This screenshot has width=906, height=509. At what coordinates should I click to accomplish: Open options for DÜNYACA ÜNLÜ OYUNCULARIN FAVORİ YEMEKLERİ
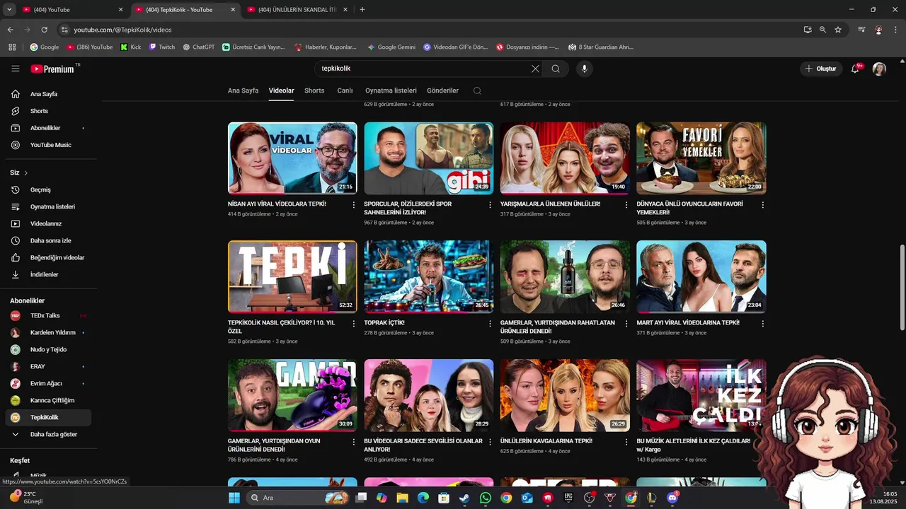coord(762,205)
